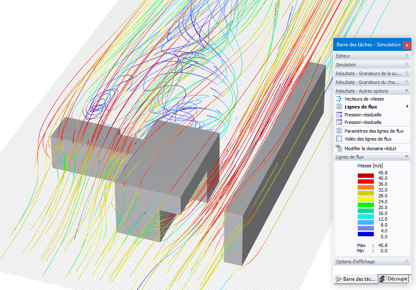Switch to the Barre des tâc... tab
The image size is (416, 290).
pyautogui.click(x=356, y=279)
